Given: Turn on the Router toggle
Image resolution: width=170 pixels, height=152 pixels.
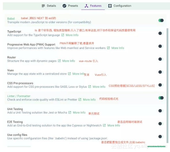Looking at the screenshot, I should coord(161,59).
